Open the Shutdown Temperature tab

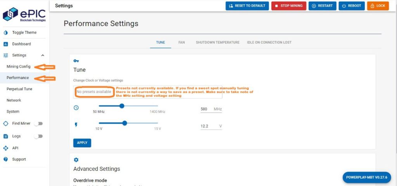tap(217, 42)
